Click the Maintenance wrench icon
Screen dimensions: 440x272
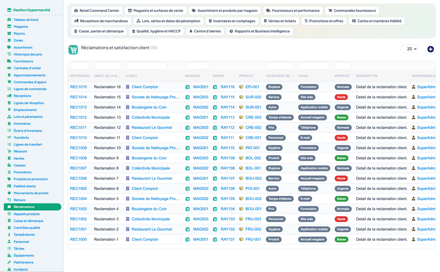[9, 262]
